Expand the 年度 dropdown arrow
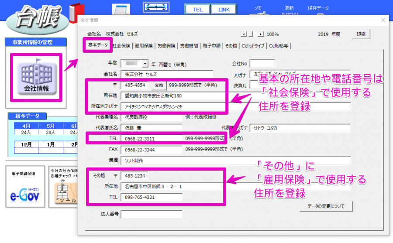 tap(145, 64)
